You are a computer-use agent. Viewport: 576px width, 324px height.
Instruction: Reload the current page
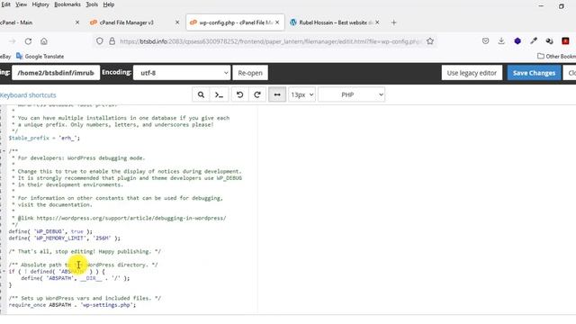pyautogui.click(x=28, y=41)
